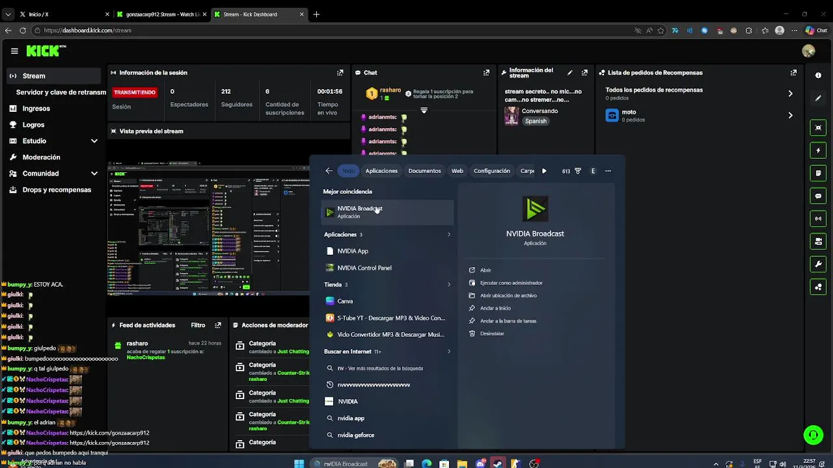Toggle the lightning bolt panel in sidebar
The image size is (833, 468).
818,150
